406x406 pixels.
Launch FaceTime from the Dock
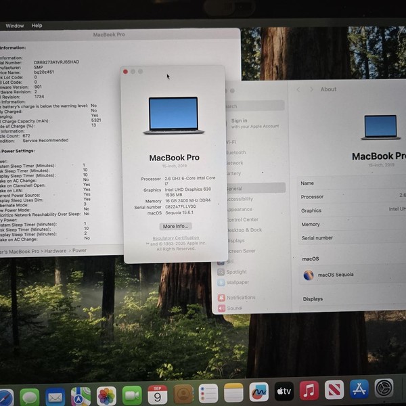[x=132, y=395]
